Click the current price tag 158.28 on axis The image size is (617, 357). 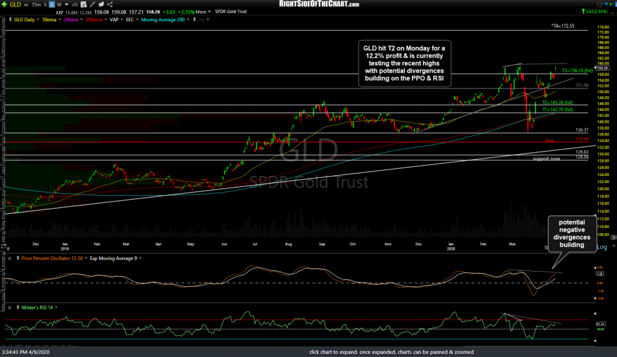(602, 68)
